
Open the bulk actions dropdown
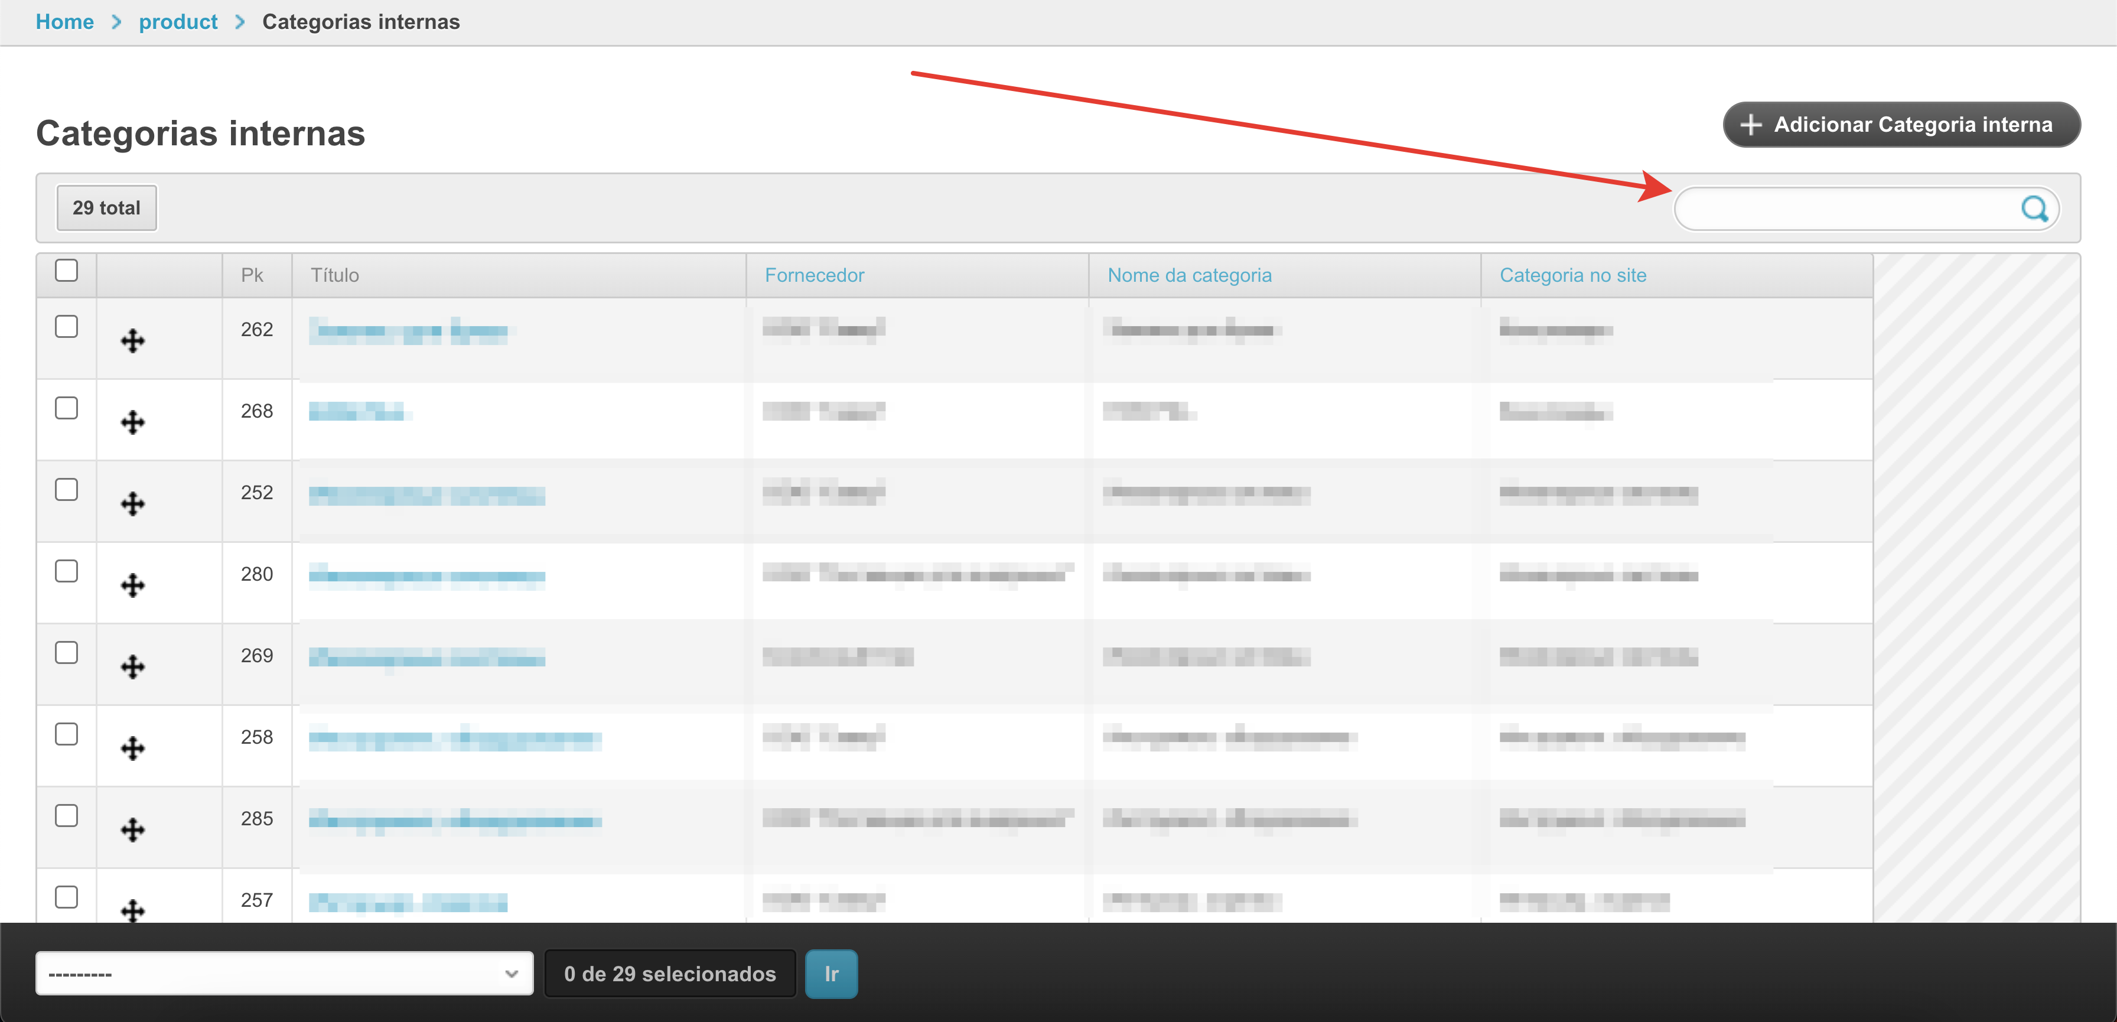pos(284,974)
